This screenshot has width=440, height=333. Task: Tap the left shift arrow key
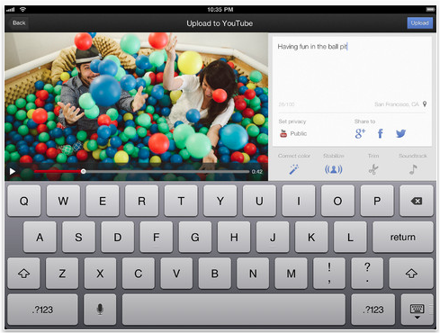pyautogui.click(x=23, y=274)
